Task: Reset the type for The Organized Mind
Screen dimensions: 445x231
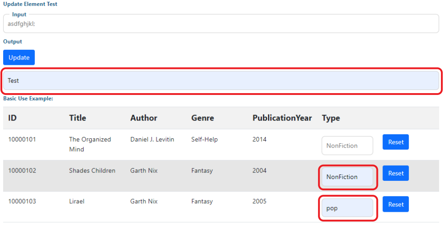Action: [x=396, y=142]
